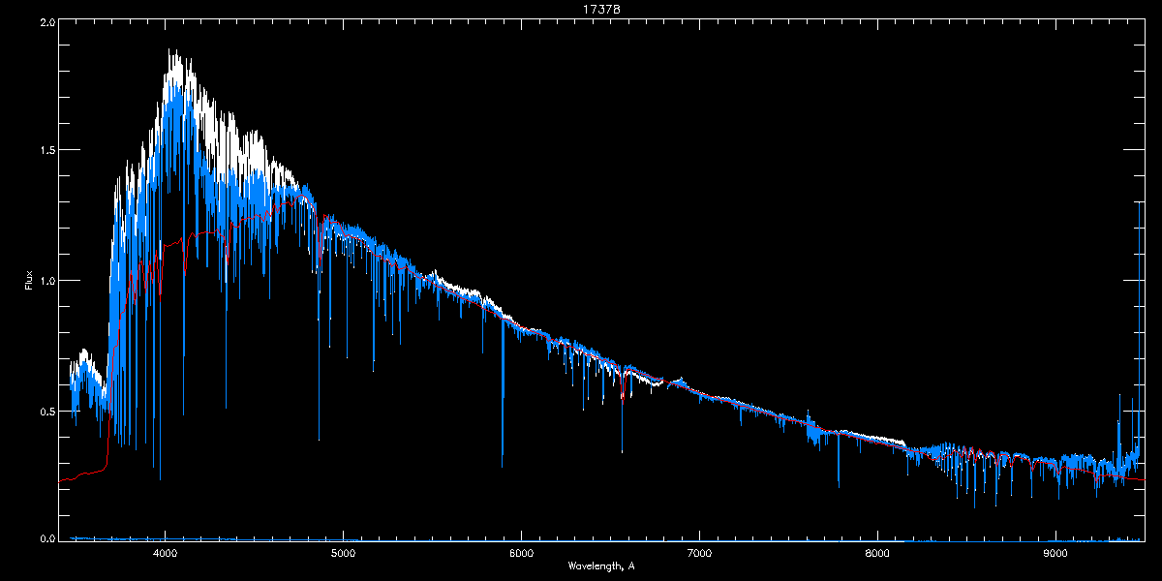Viewport: 1162px width, 581px height.
Task: Click the 1.0 flux tick label
Action: click(x=46, y=281)
